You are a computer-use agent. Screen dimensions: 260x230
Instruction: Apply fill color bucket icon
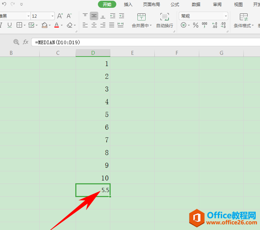coord(44,25)
